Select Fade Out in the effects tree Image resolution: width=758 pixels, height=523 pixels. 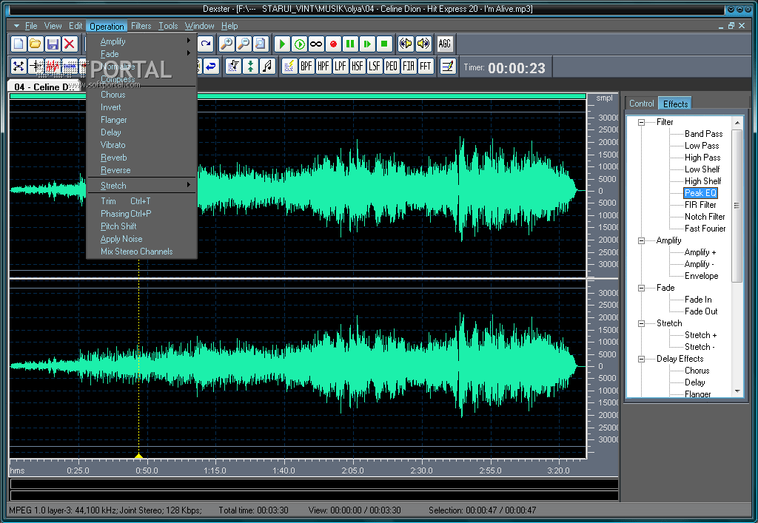pyautogui.click(x=701, y=311)
